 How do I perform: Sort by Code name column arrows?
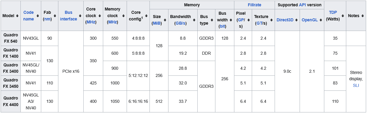point(38,16)
